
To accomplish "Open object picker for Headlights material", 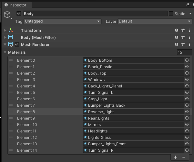I will coord(187,131).
